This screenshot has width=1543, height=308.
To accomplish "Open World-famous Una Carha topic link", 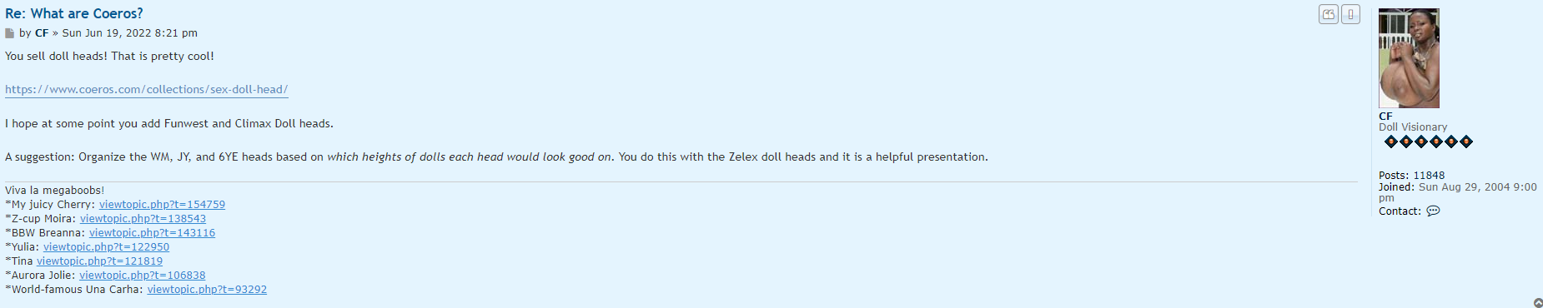I will pos(207,290).
